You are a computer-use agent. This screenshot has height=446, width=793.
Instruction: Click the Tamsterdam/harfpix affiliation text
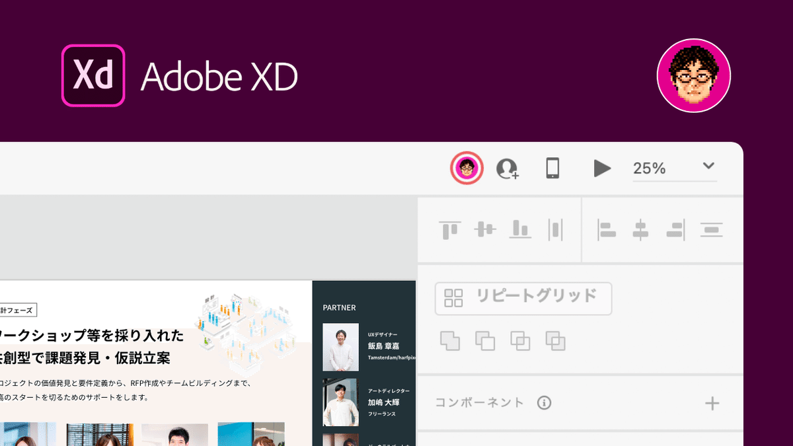point(392,357)
